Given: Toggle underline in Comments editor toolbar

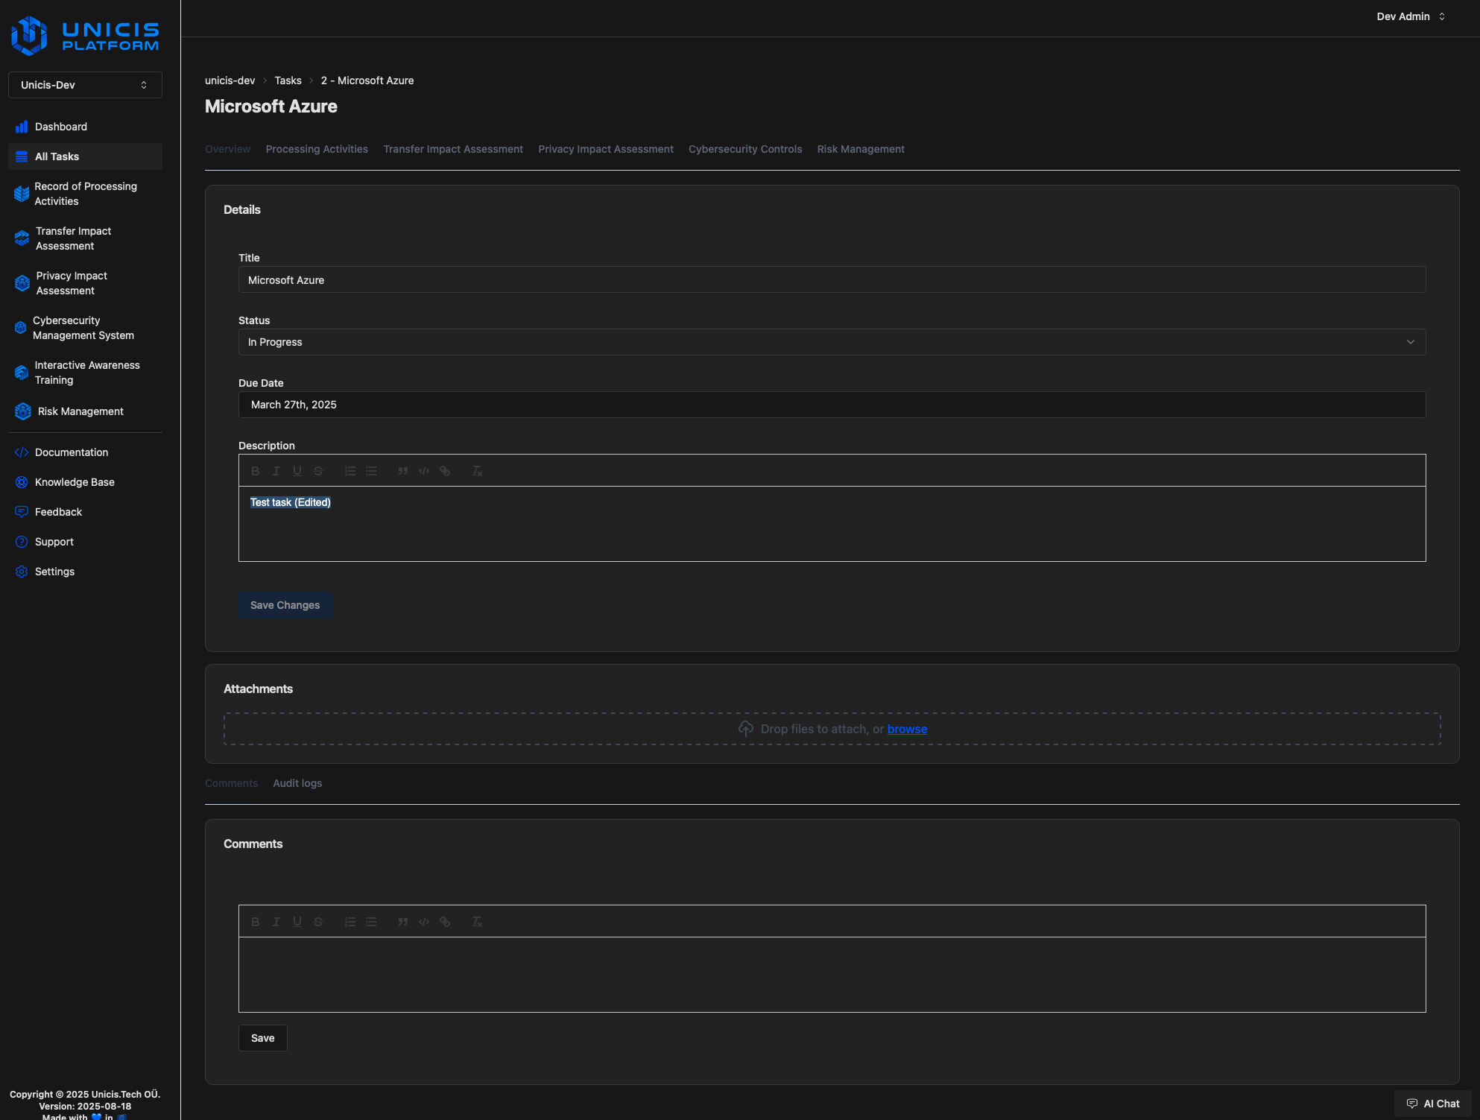Looking at the screenshot, I should (x=297, y=922).
